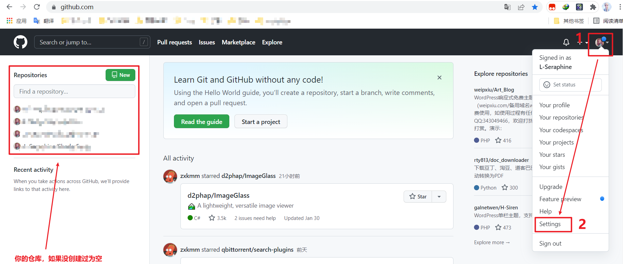The image size is (623, 264).
Task: Open the translate page icon in address bar
Action: [x=507, y=7]
